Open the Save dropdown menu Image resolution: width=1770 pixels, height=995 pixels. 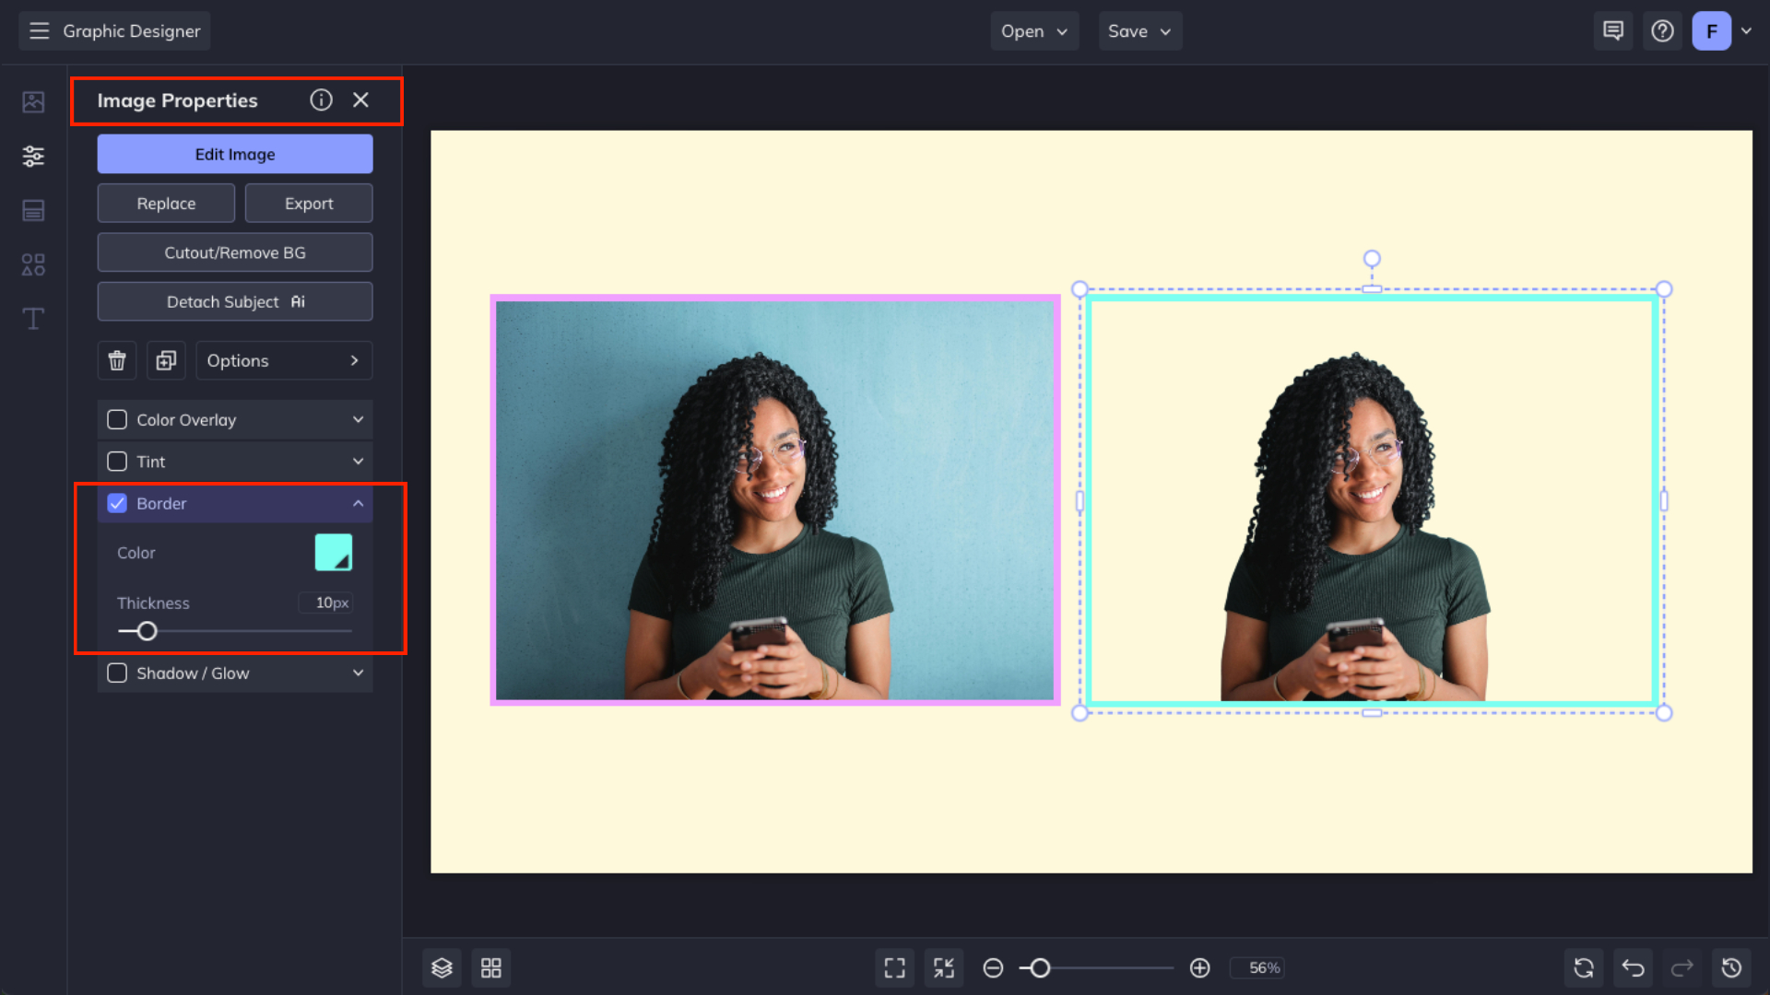[x=1139, y=31]
